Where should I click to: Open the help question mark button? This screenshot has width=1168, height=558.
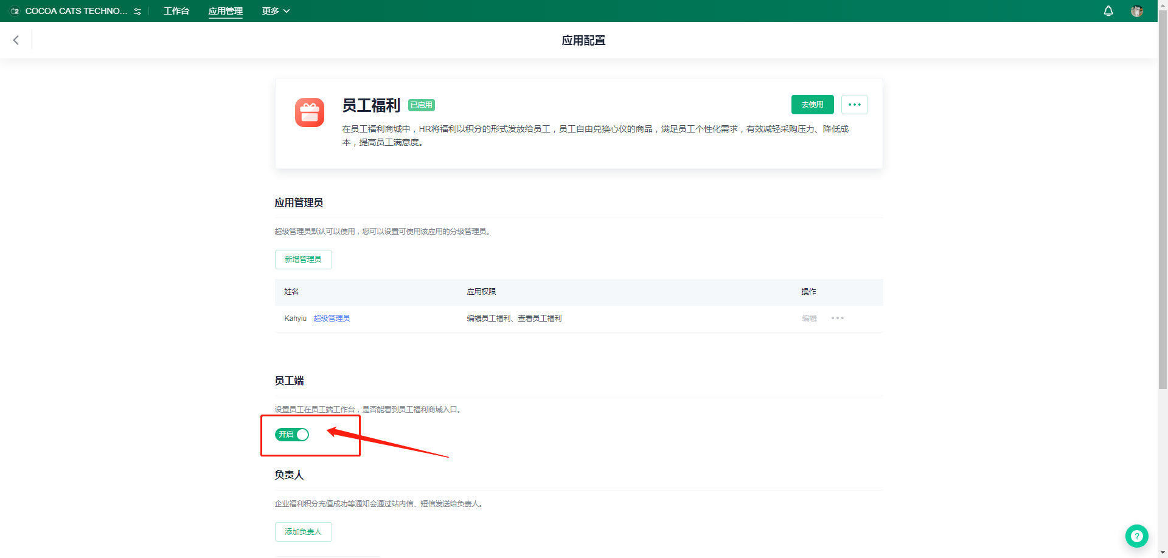coord(1136,536)
